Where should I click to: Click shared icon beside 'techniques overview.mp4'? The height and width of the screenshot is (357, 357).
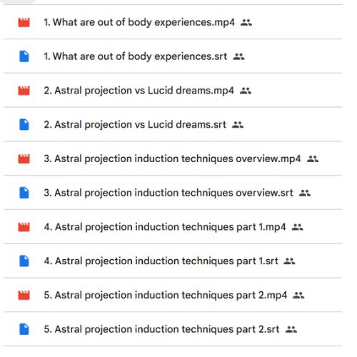coord(313,159)
